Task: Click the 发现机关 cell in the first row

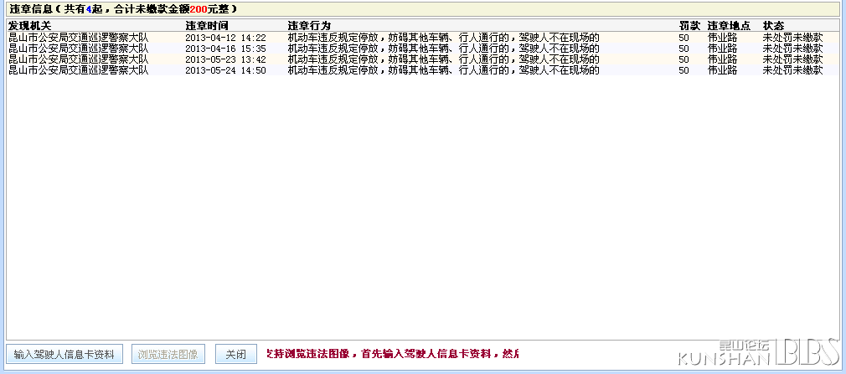Action: pos(78,38)
